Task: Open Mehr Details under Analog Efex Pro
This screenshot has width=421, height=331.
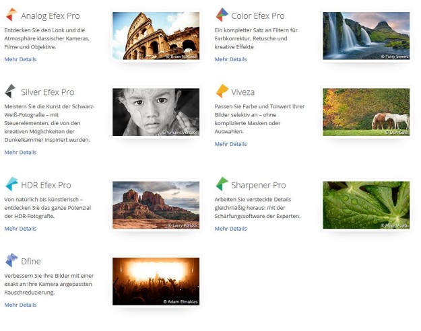Action: coord(20,59)
